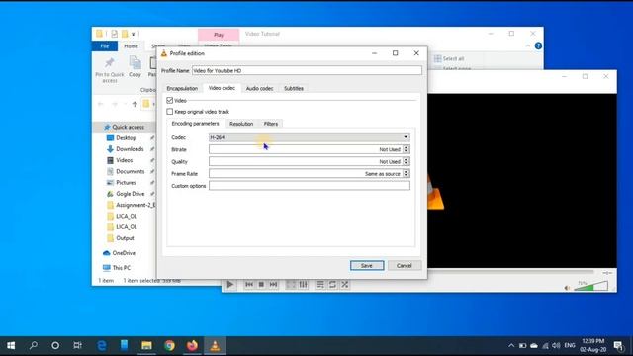Select OneDrive in Explorer sidebar

(124, 253)
